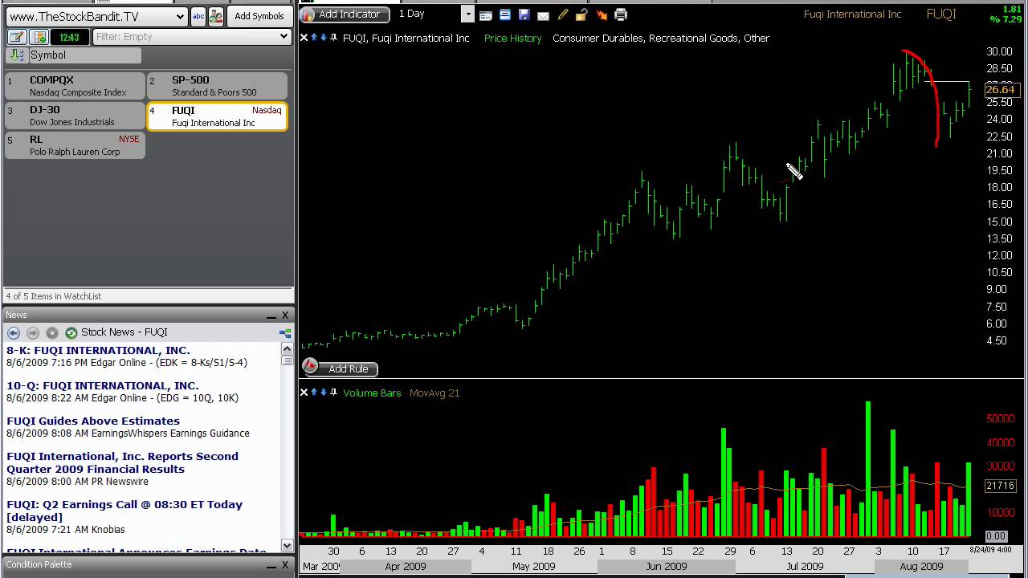Click the Volume Bars indicator label
This screenshot has width=1028, height=578.
pos(372,393)
